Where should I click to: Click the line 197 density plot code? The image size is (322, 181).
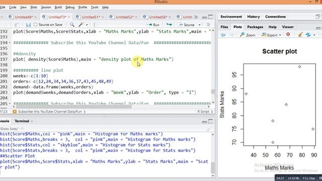94,59
